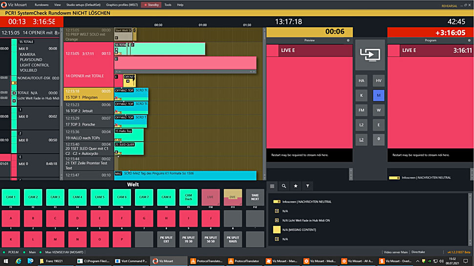Click the 2S 3LED QUER timeline block
The image size is (474, 266).
click(129, 149)
